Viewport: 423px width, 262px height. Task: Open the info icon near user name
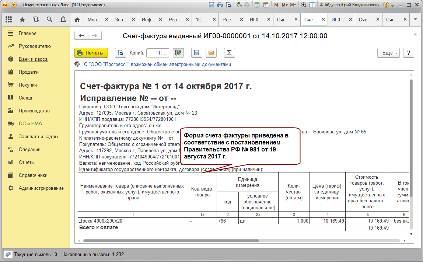click(x=386, y=5)
